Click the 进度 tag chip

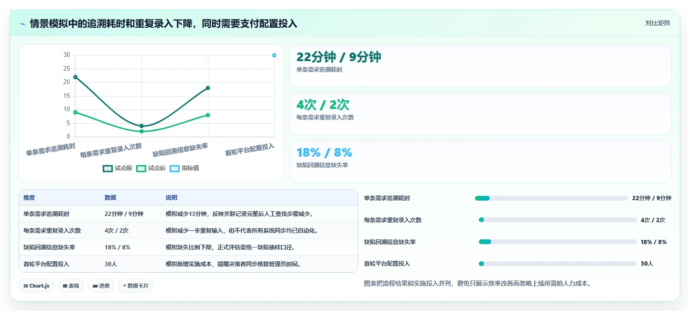point(101,286)
